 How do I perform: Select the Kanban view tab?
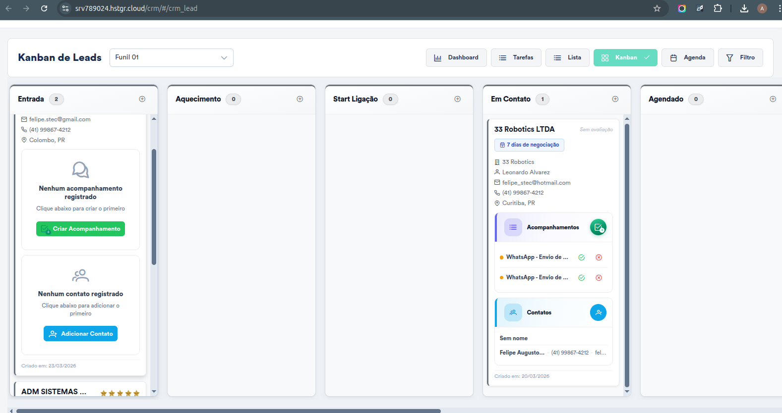(625, 57)
